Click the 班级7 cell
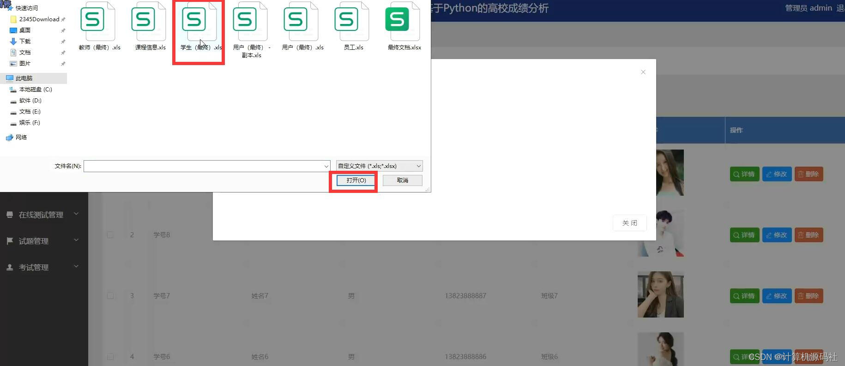 549,295
